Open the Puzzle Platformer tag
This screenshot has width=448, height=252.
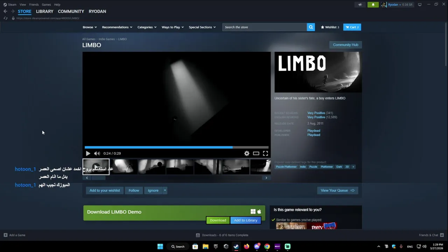click(286, 167)
